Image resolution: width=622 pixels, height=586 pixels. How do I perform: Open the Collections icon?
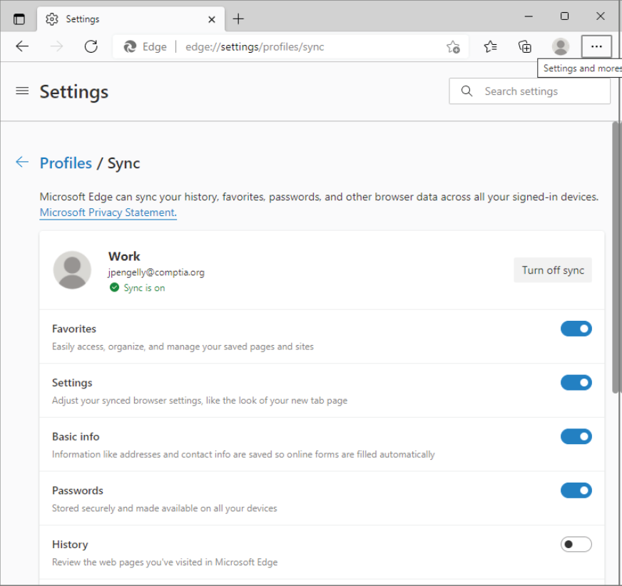(x=525, y=47)
